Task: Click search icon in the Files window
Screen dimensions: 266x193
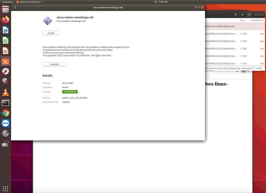Action: [x=236, y=15]
